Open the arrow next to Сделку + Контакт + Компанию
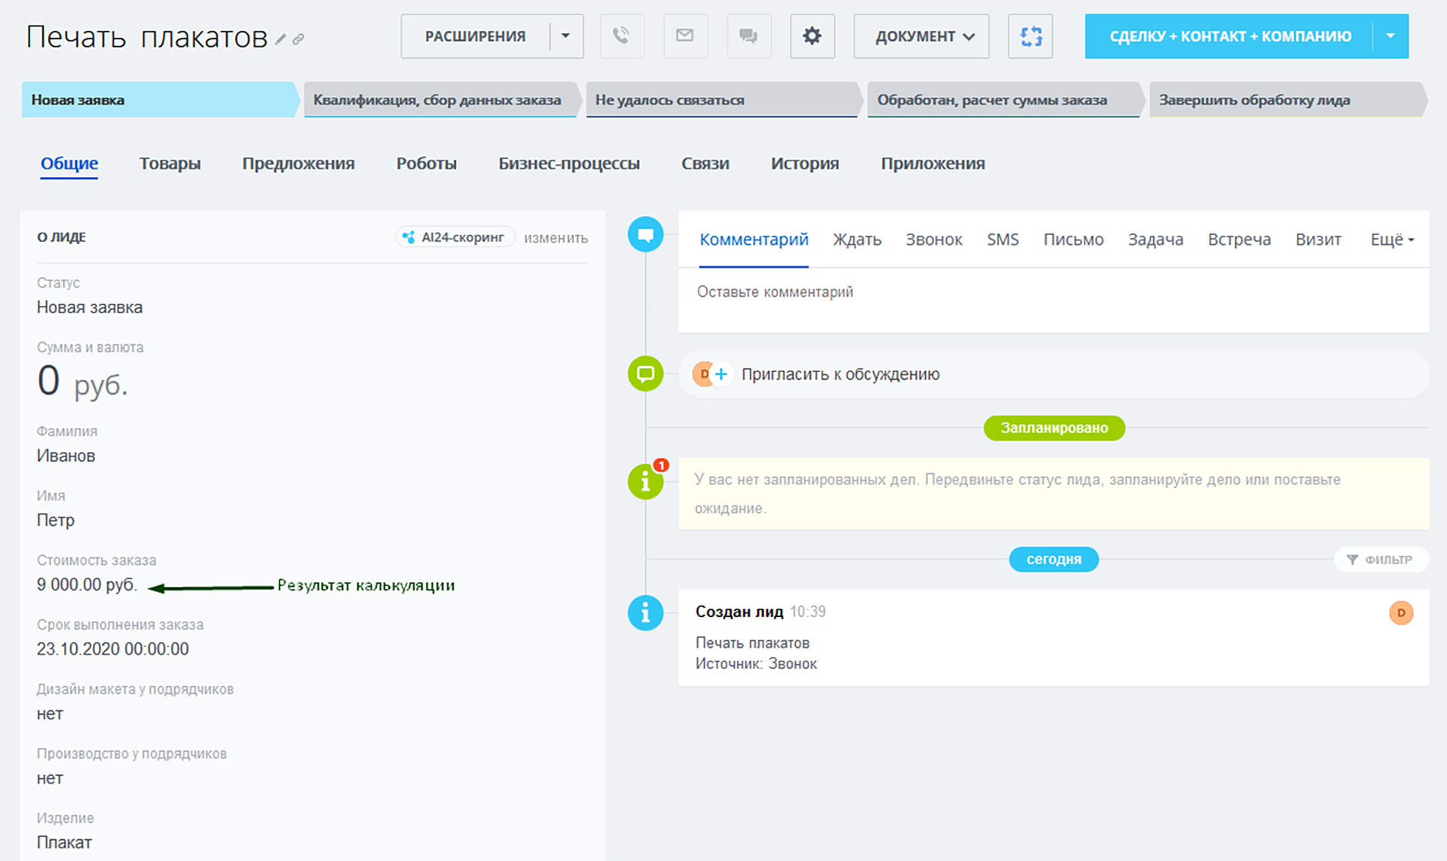Viewport: 1447px width, 861px height. click(1390, 35)
